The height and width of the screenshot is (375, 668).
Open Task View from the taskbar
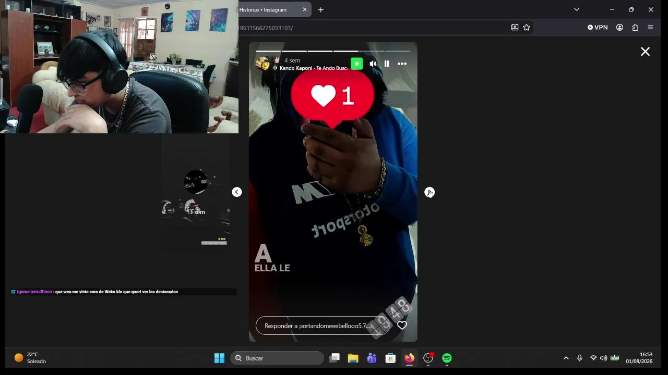click(335, 358)
